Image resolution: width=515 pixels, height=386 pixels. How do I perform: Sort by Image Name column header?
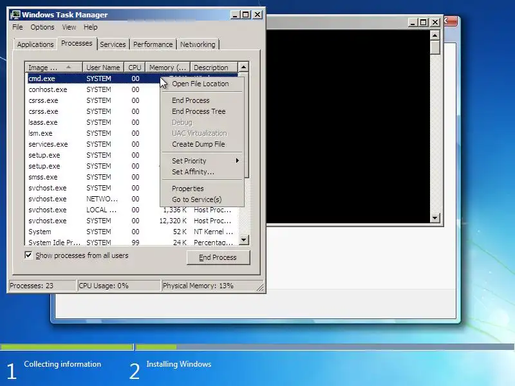coord(53,68)
